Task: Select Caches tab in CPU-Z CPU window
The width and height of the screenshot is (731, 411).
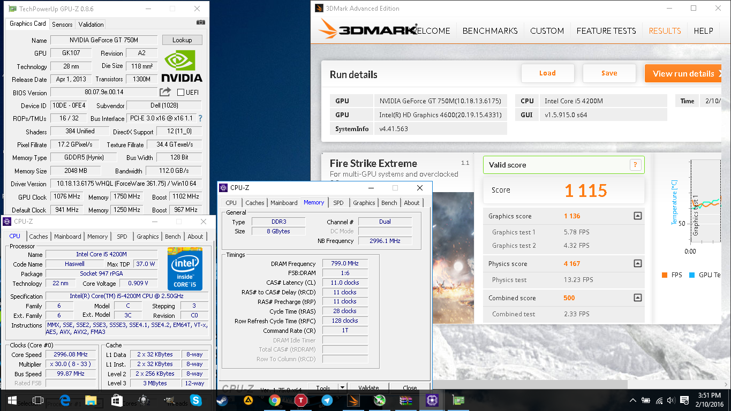Action: pos(39,237)
